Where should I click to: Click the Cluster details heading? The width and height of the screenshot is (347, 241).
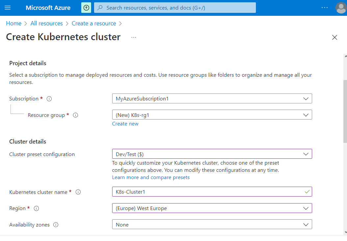28,142
